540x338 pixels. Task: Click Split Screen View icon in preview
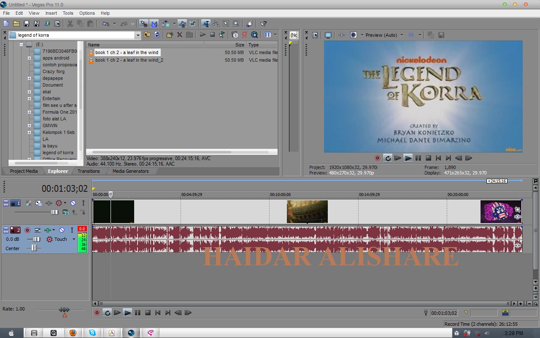tap(354, 35)
